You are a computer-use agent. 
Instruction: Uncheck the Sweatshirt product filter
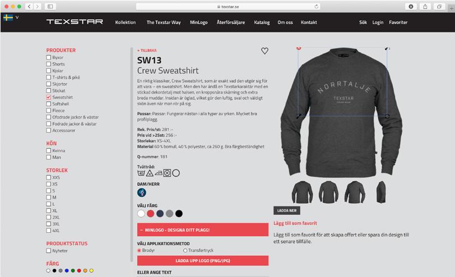[48, 97]
